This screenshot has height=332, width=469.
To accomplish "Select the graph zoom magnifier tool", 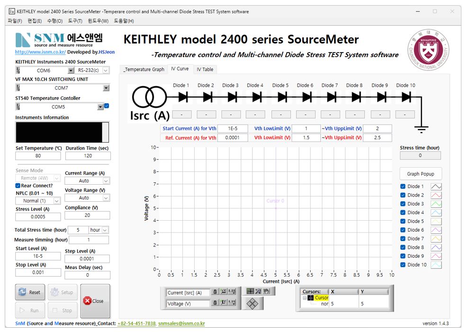I will click(x=258, y=291).
